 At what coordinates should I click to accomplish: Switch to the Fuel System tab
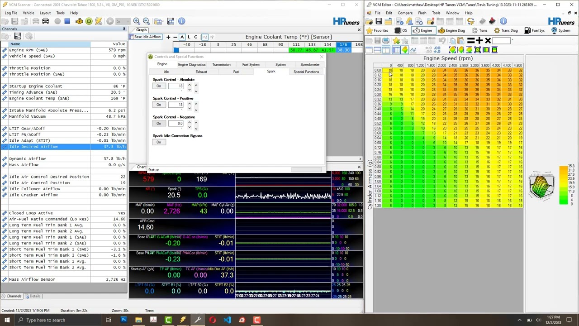pyautogui.click(x=251, y=64)
